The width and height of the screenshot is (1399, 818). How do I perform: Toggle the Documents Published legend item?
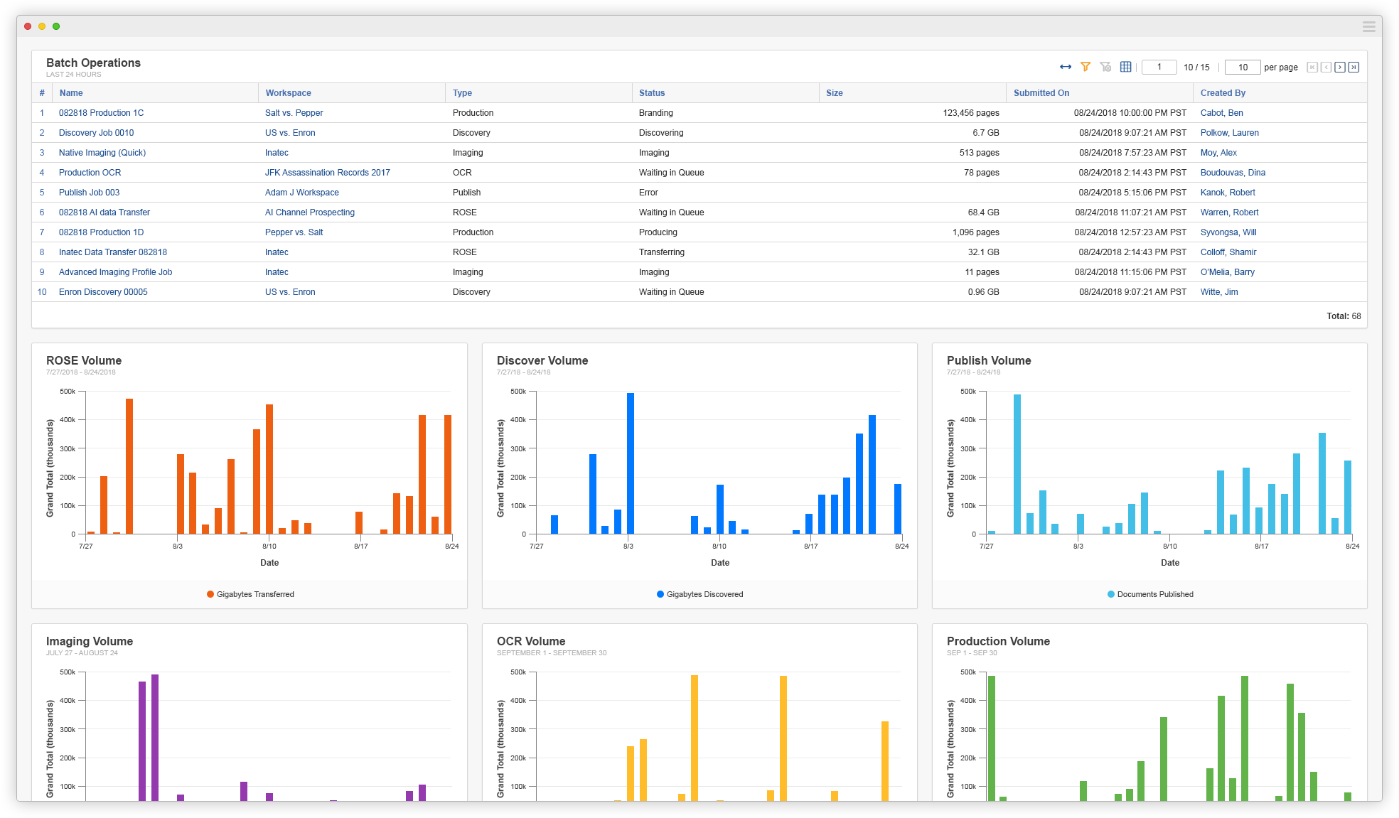[1150, 594]
